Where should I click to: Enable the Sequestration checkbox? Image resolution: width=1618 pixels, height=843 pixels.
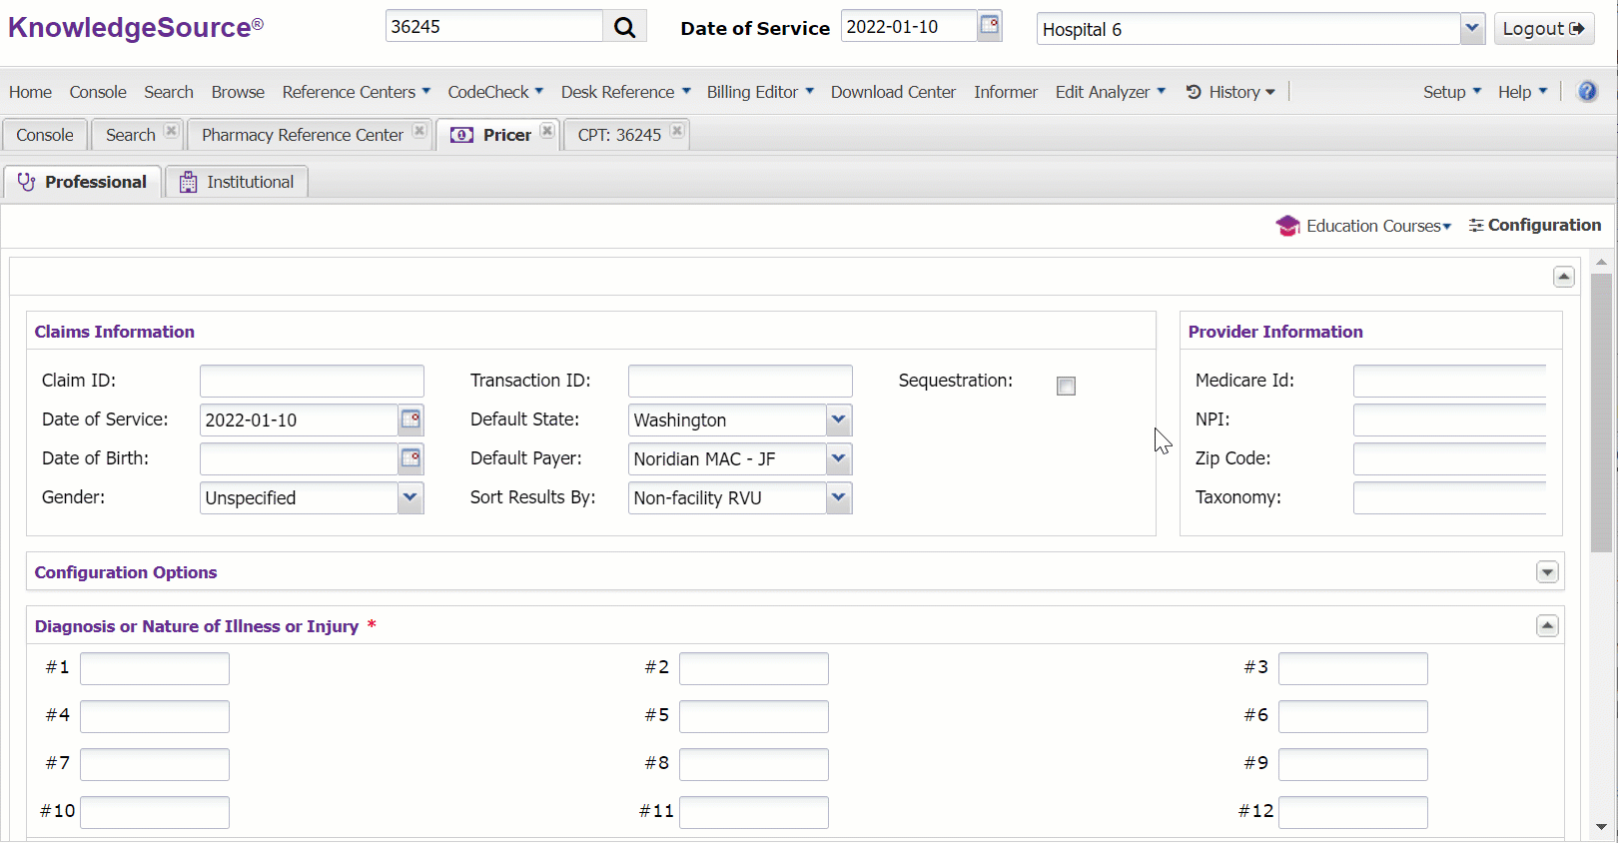click(1066, 387)
